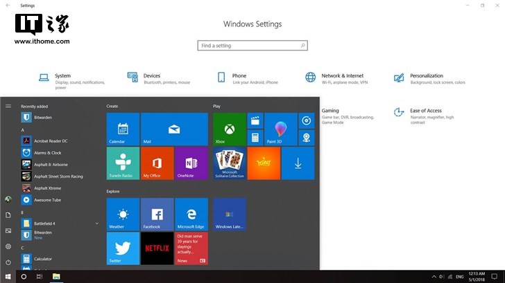Open the News live tile
The width and height of the screenshot is (505, 283).
coord(191,248)
